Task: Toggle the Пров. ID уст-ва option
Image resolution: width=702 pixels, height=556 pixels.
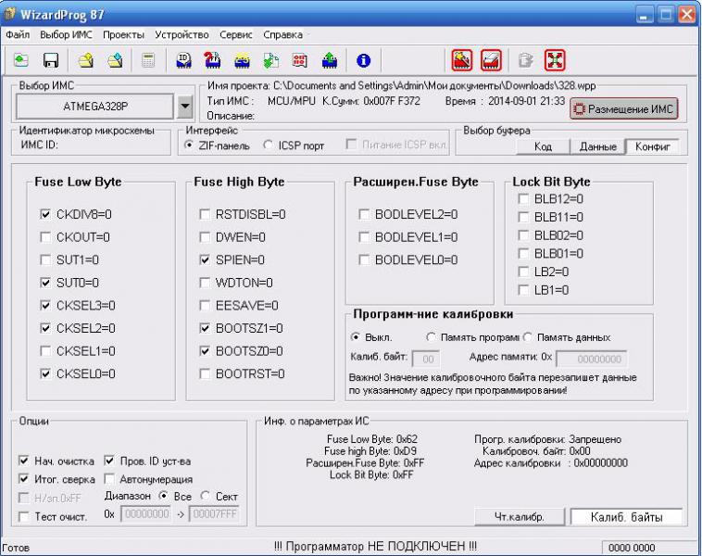Action: [109, 461]
